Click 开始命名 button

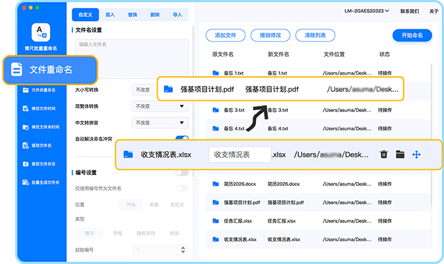(412, 35)
